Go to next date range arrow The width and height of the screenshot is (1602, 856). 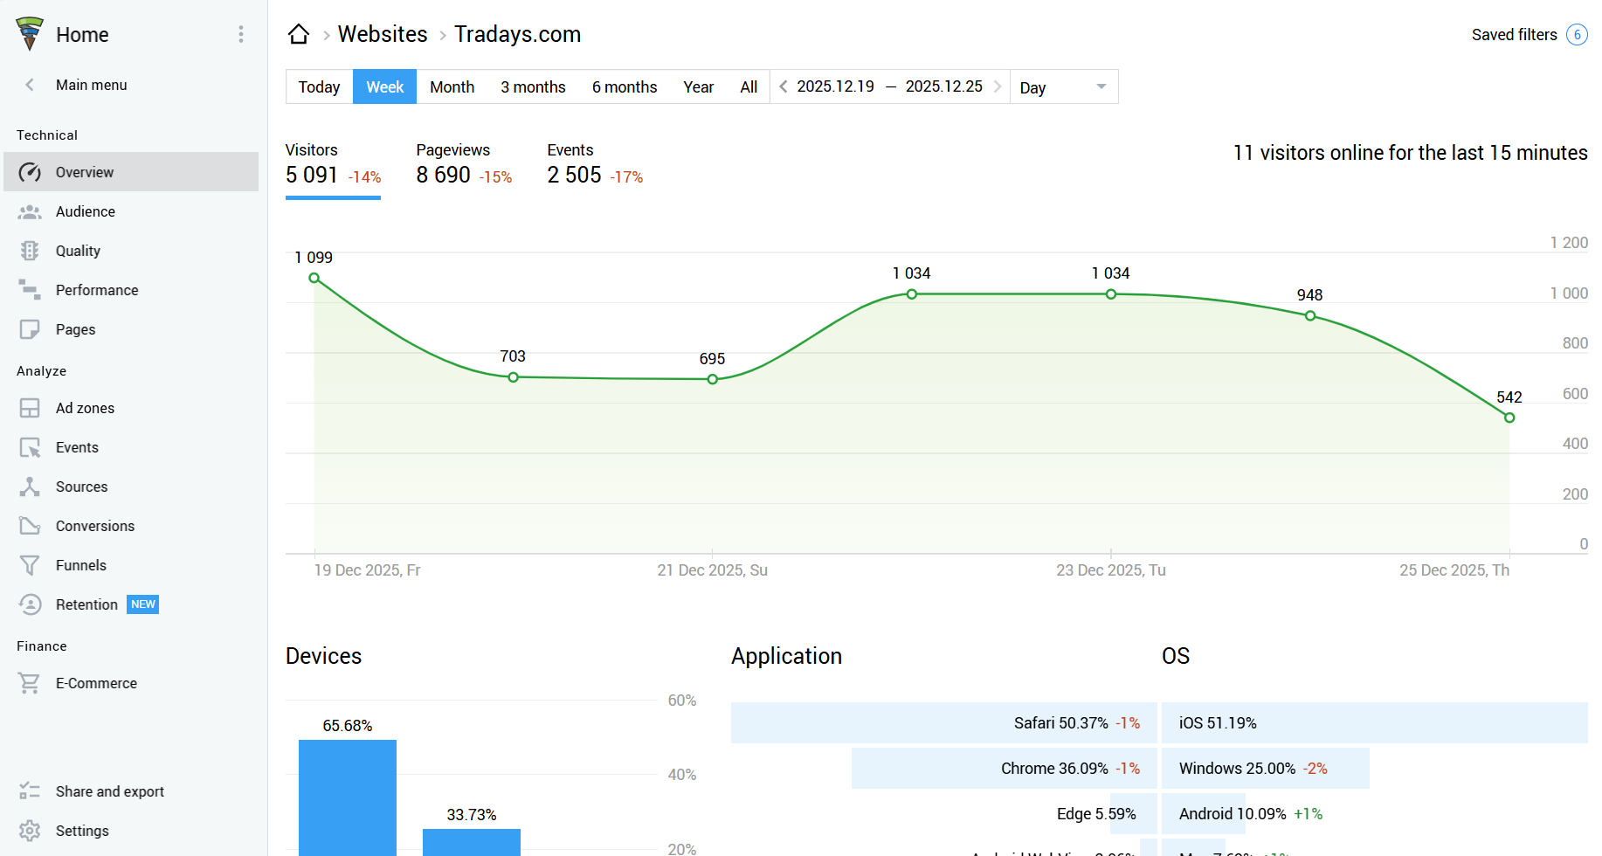click(997, 86)
